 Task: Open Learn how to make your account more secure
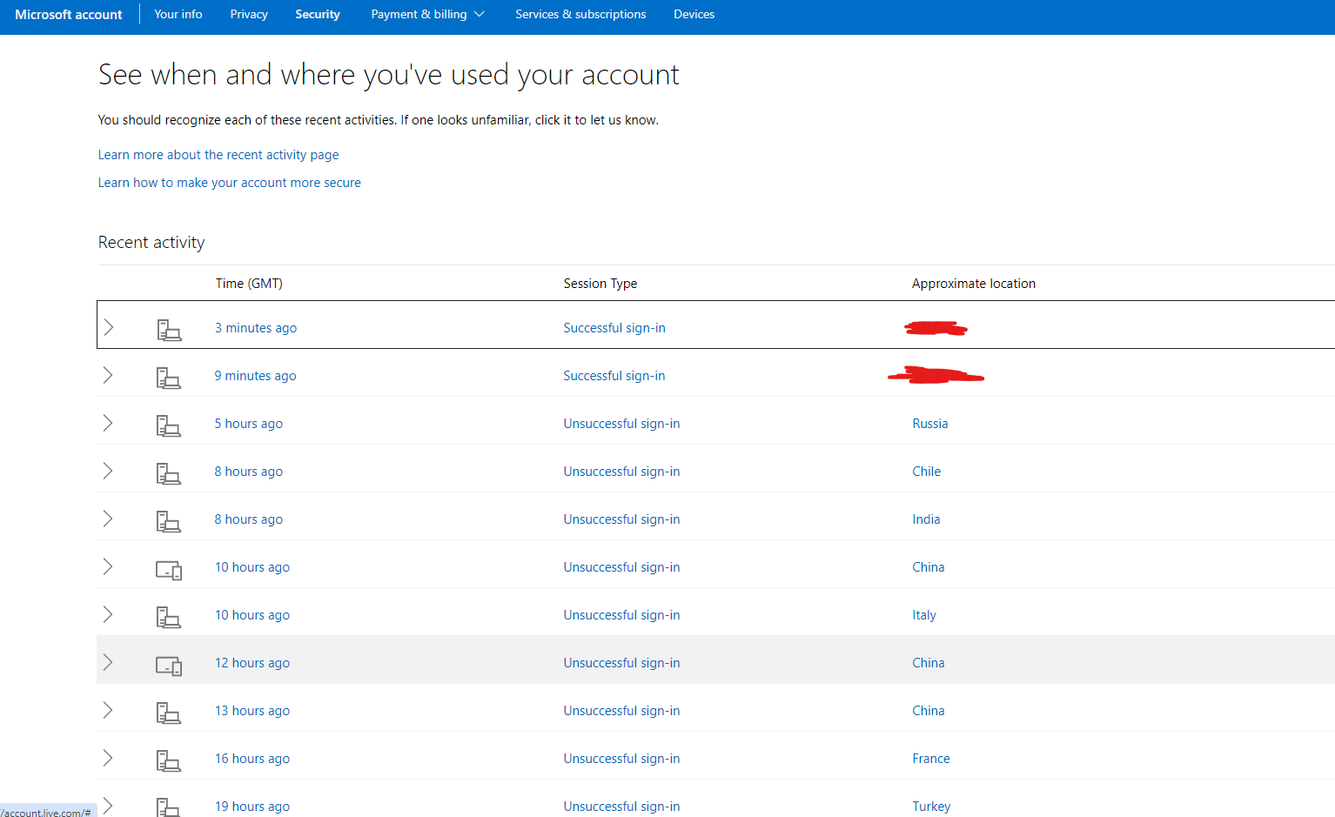click(229, 183)
